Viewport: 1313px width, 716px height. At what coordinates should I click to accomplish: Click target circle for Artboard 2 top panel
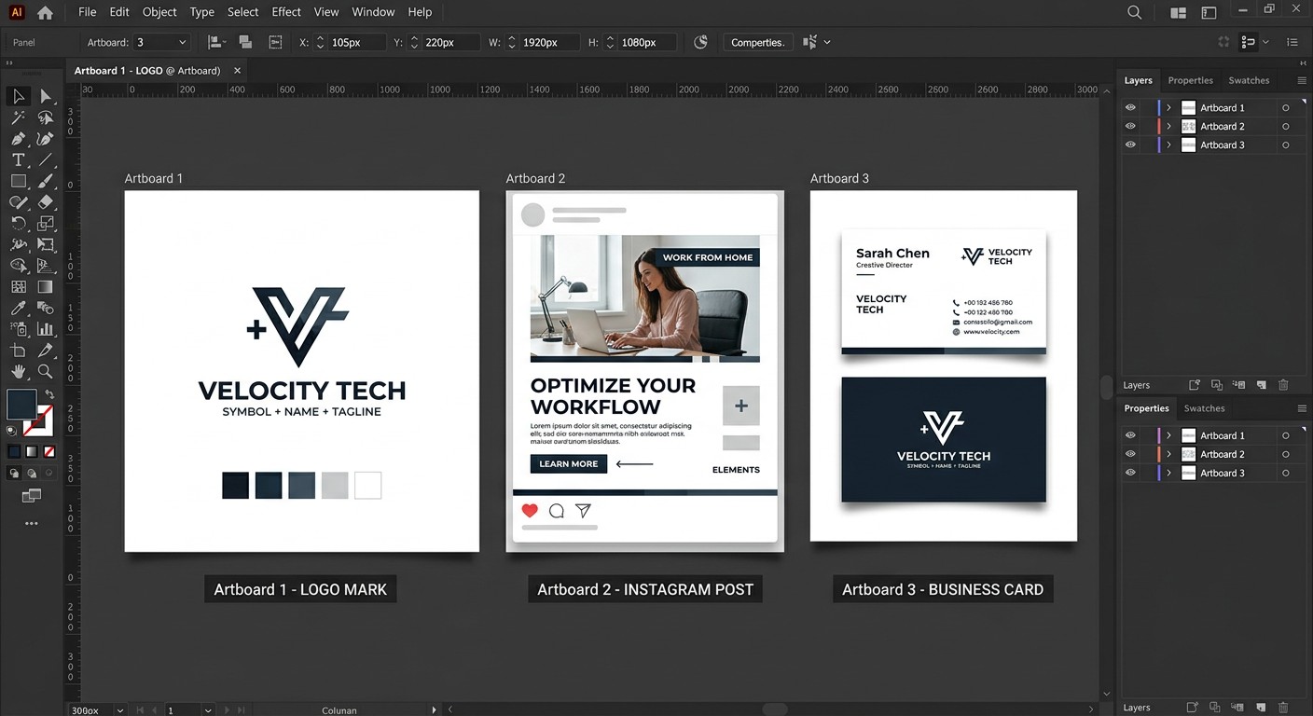point(1286,127)
